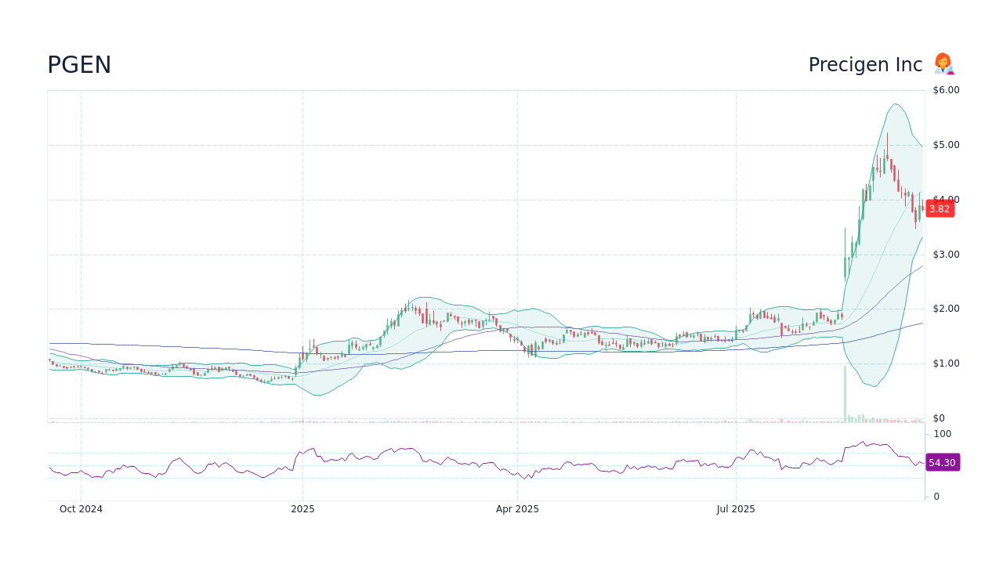1003x564 pixels.
Task: Expand the Jul 2025 date axis label
Action: tap(737, 508)
